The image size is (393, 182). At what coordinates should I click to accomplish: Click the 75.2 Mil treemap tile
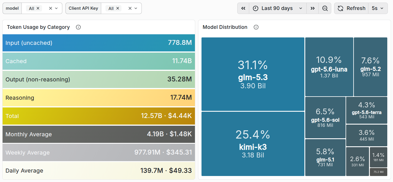378,172
